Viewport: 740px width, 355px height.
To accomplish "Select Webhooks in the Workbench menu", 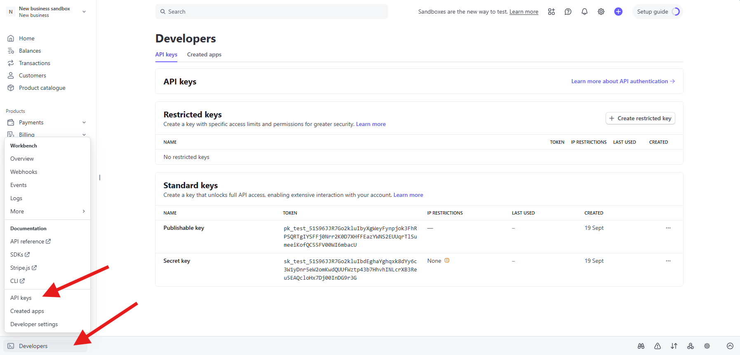I will tap(24, 172).
